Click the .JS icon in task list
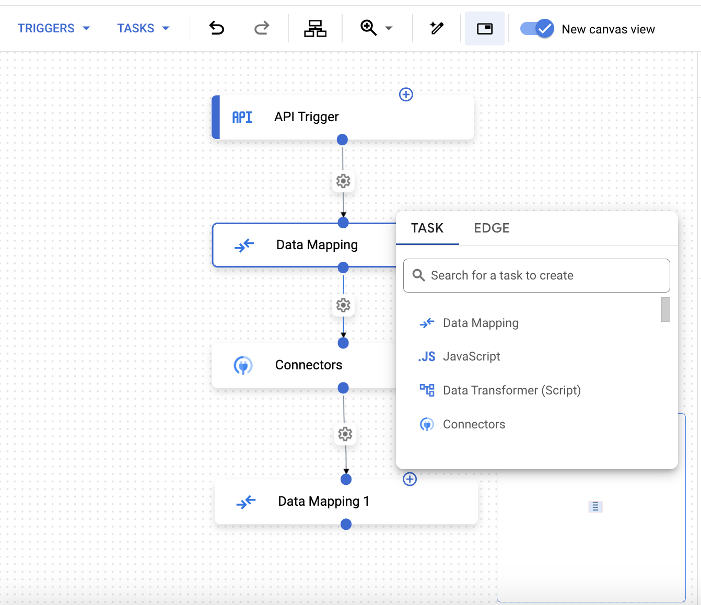701x605 pixels. [427, 356]
